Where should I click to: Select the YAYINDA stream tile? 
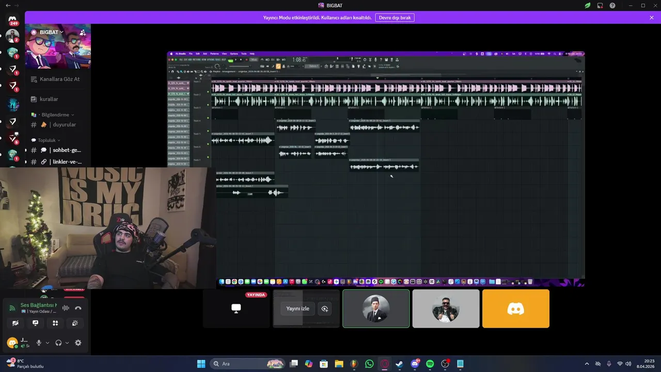(236, 308)
